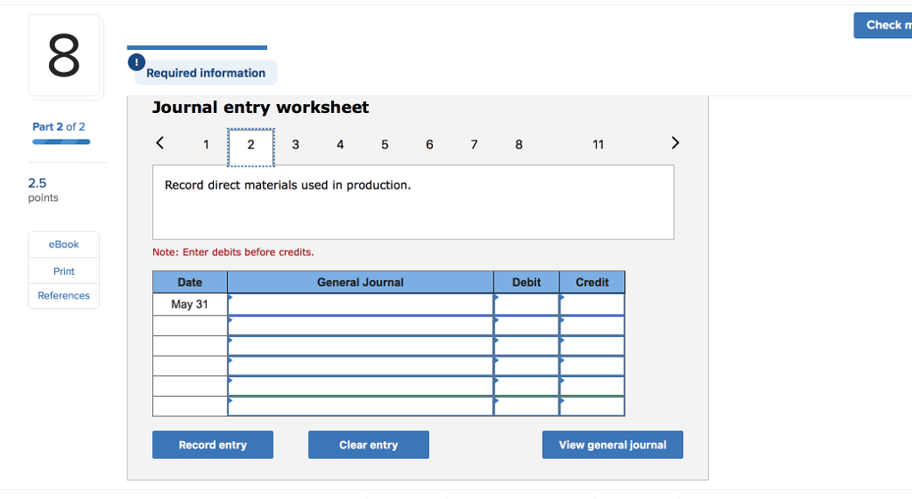Open journal entry tab 8
Screen dimensions: 912x499
coord(519,145)
